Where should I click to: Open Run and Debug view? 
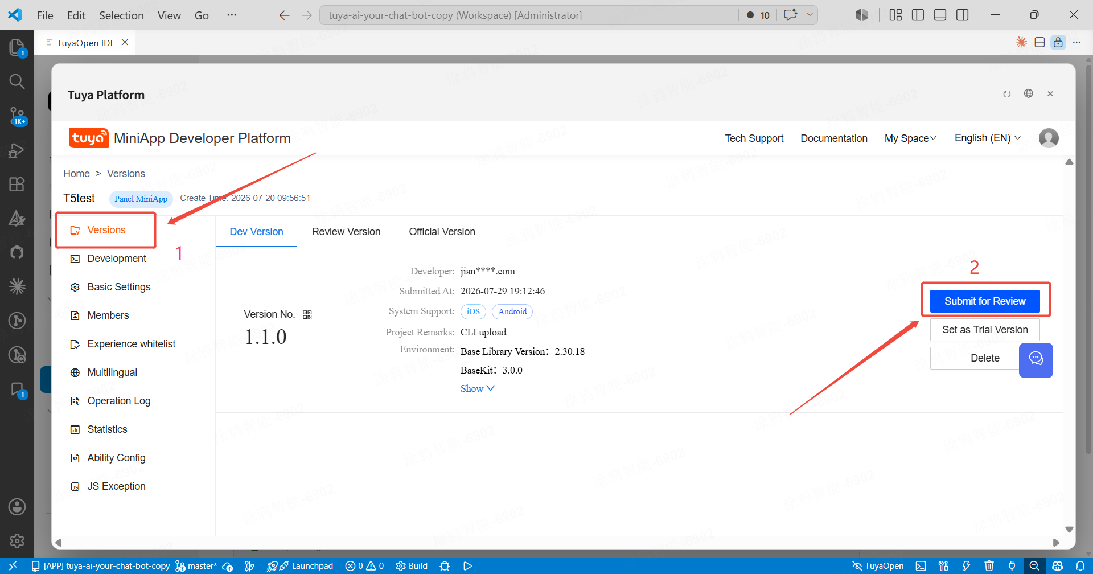pyautogui.click(x=17, y=150)
